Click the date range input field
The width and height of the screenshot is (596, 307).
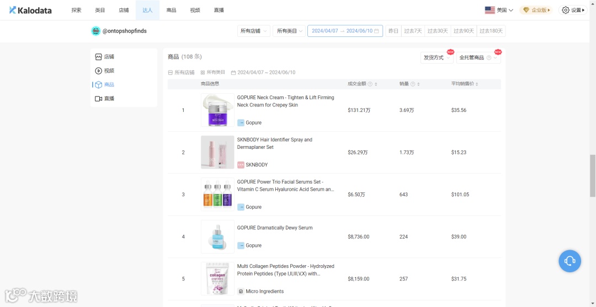coord(345,31)
